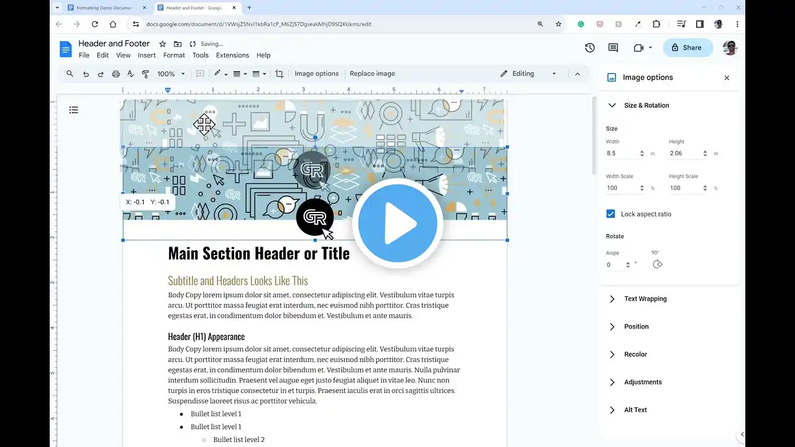Select the border color pencil tool
This screenshot has width=795, height=447.
point(218,73)
